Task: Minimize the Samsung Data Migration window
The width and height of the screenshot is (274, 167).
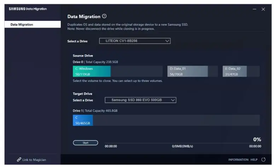Action: 255,9
